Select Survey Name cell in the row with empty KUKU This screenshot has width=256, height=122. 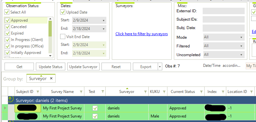click(62, 108)
